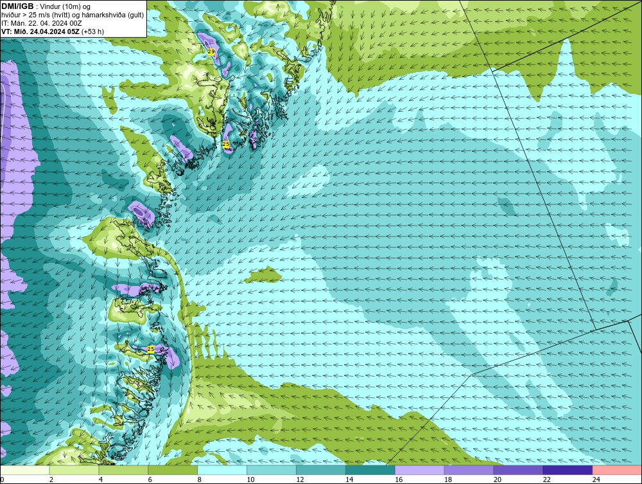Click the legend scale number "18"
This screenshot has width=642, height=484.
pos(448,480)
